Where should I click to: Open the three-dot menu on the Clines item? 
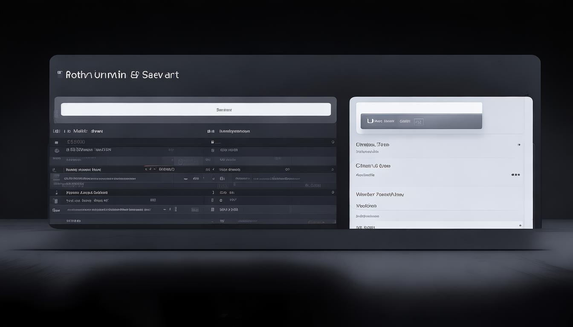coord(515,175)
